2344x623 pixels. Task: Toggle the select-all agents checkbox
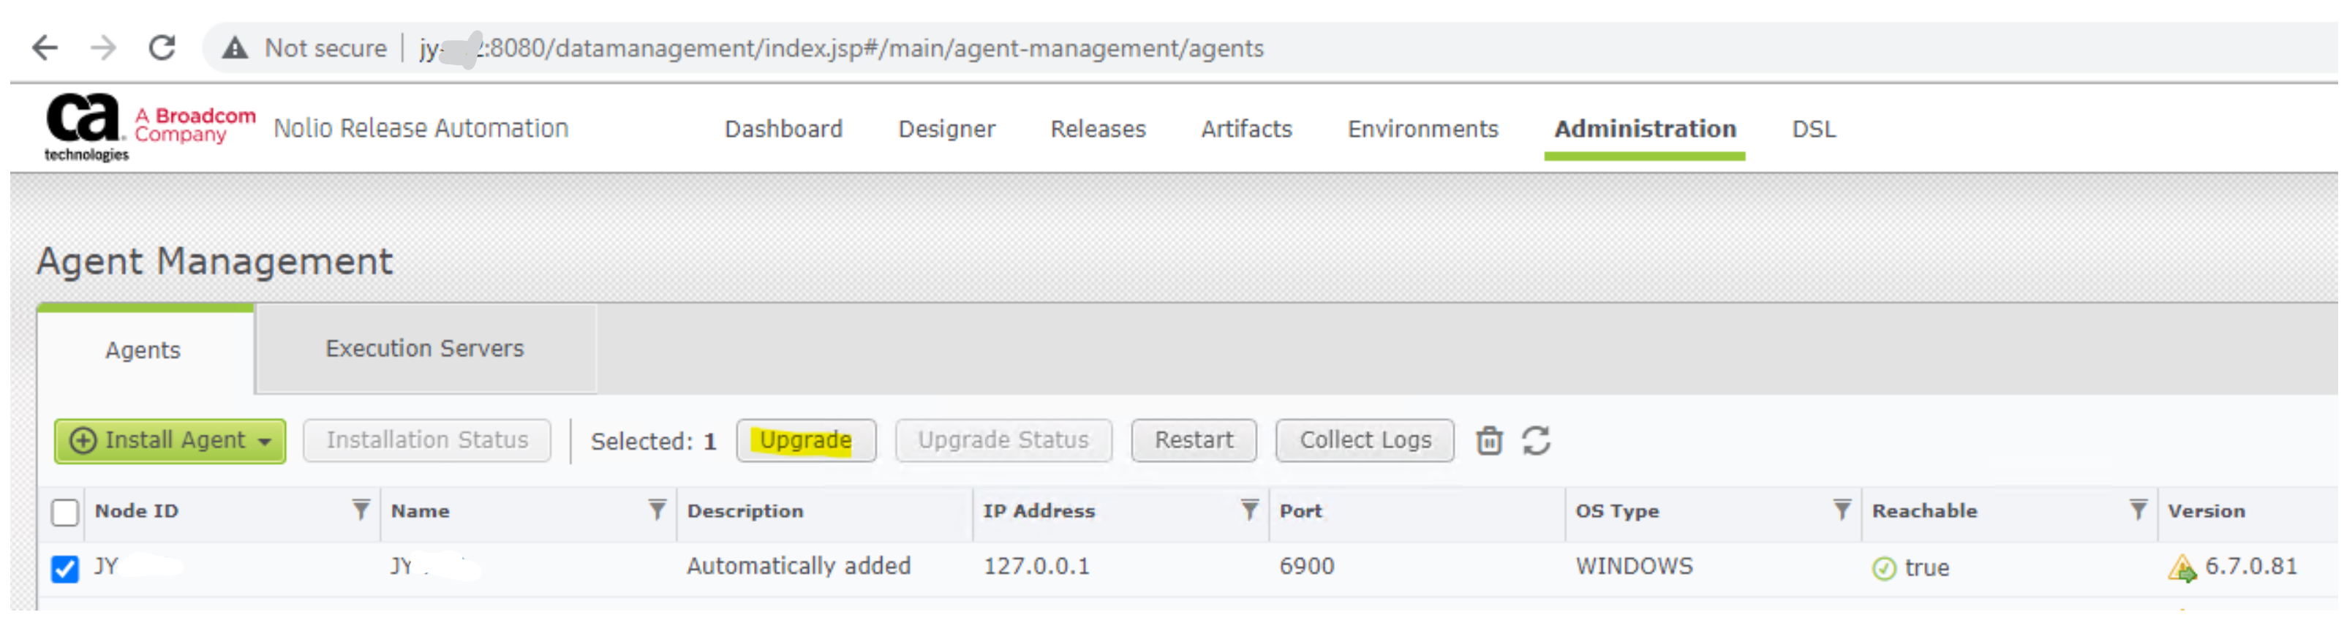click(66, 512)
